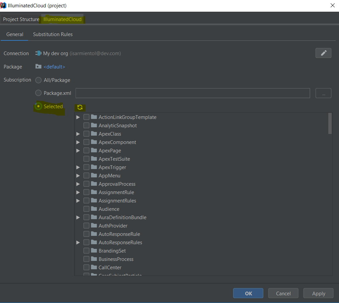The height and width of the screenshot is (303, 339).
Task: Expand the AutoResponseRules node
Action: click(x=78, y=243)
